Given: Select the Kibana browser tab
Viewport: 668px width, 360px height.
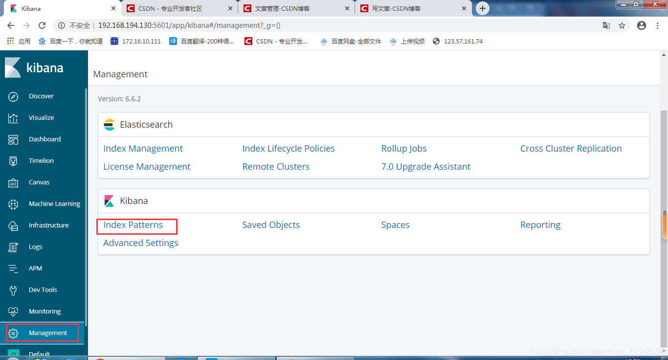Looking at the screenshot, I should pos(61,8).
